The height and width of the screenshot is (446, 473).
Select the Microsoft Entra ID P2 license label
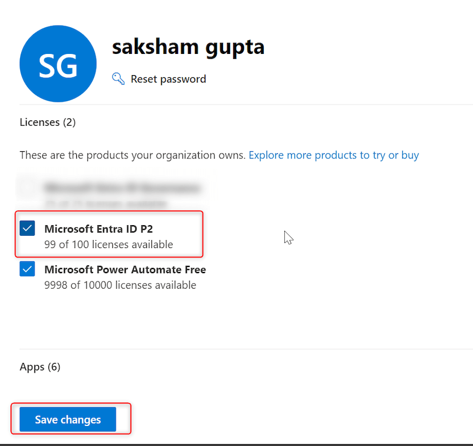tap(98, 229)
